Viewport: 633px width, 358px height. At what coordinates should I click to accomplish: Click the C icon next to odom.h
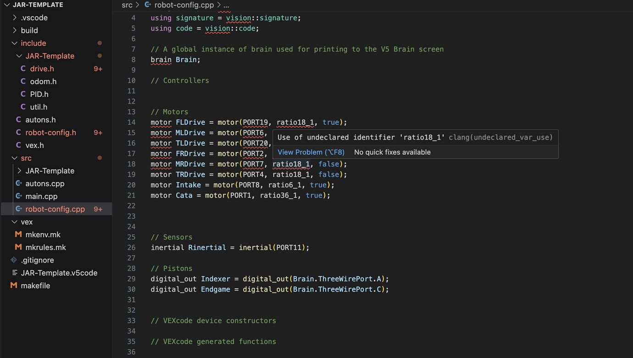[x=23, y=81]
